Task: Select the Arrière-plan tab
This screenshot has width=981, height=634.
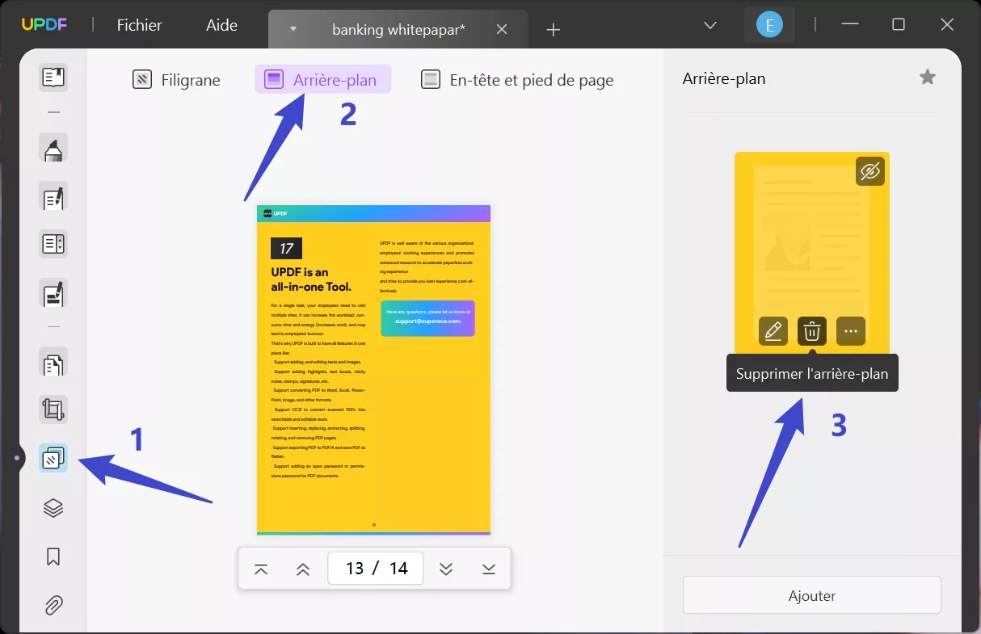Action: click(322, 79)
